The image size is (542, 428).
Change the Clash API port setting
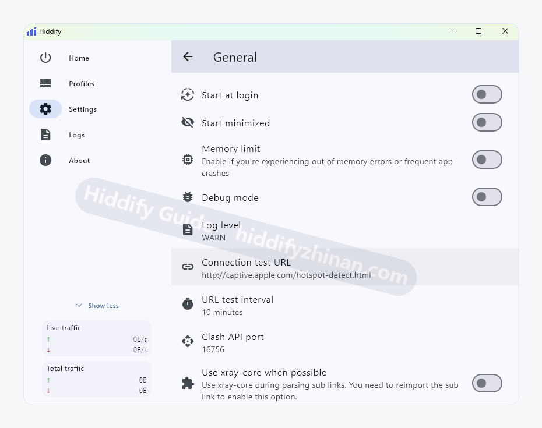[345, 341]
